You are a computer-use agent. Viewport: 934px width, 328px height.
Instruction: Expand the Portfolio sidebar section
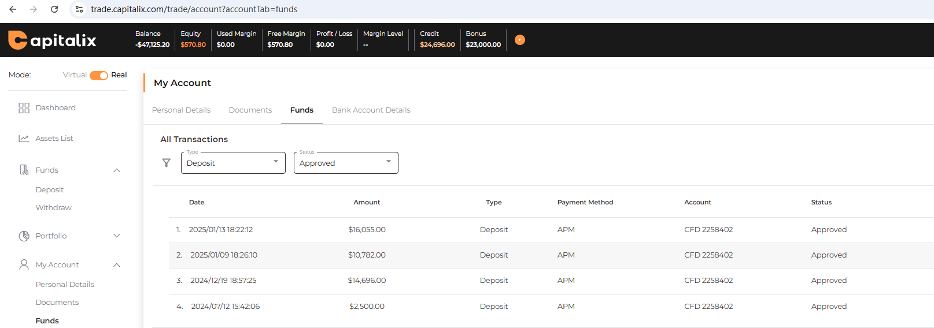[117, 236]
